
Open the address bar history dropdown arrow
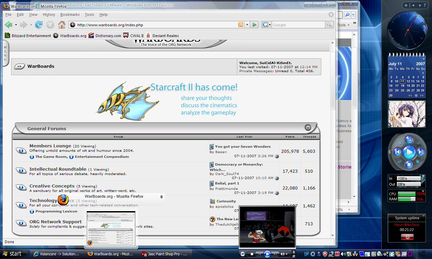[247, 25]
